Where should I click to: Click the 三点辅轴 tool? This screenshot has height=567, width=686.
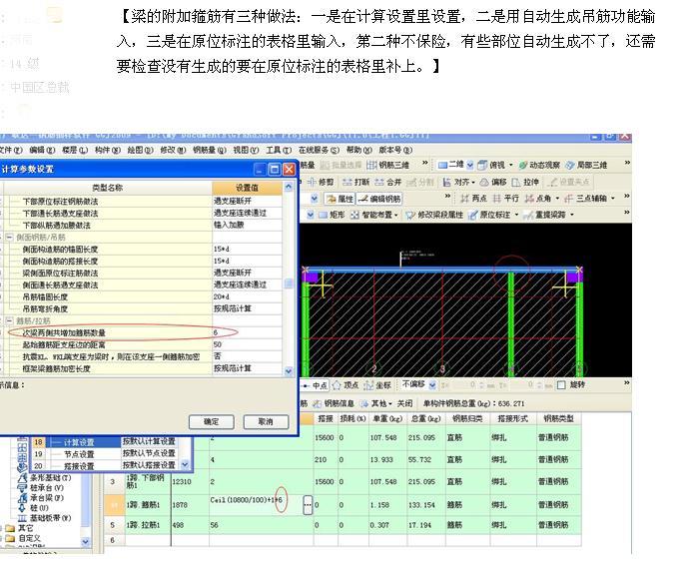click(586, 199)
